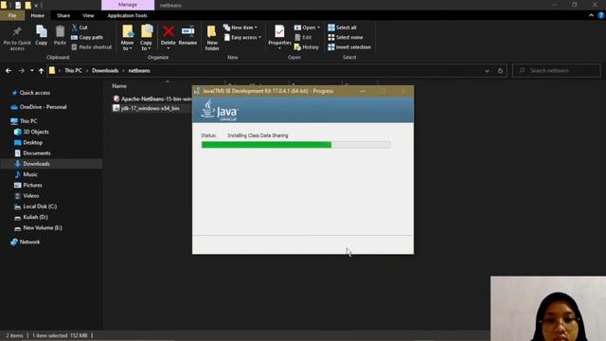The height and width of the screenshot is (341, 606).
Task: Select the Apache-NetBeans-15 installer file
Action: click(152, 99)
